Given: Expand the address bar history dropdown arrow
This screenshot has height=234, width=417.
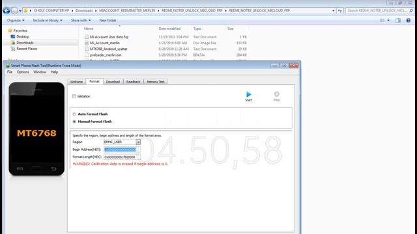Looking at the screenshot, I should coord(333,10).
